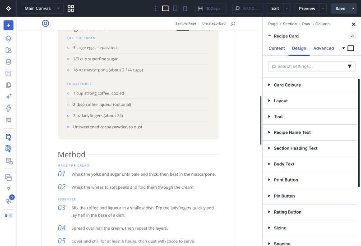
Task: Click the second cursor selection icon
Action: (8, 149)
